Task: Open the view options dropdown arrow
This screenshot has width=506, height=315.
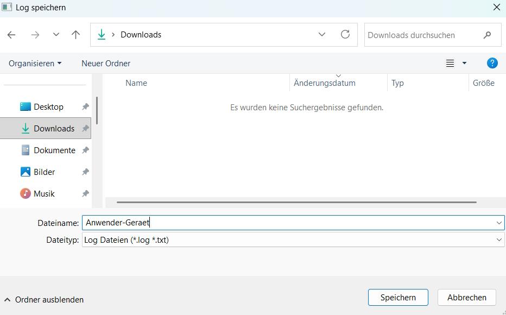Action: coord(464,63)
